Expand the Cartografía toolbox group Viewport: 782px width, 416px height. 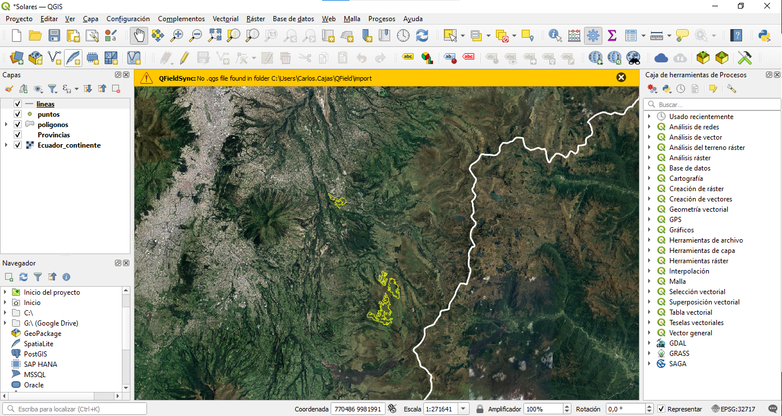pos(649,179)
